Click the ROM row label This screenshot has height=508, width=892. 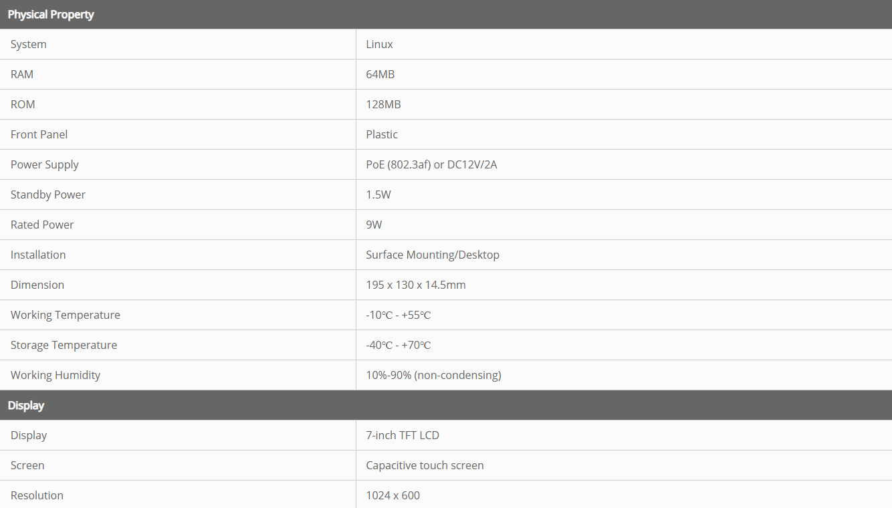pyautogui.click(x=23, y=104)
